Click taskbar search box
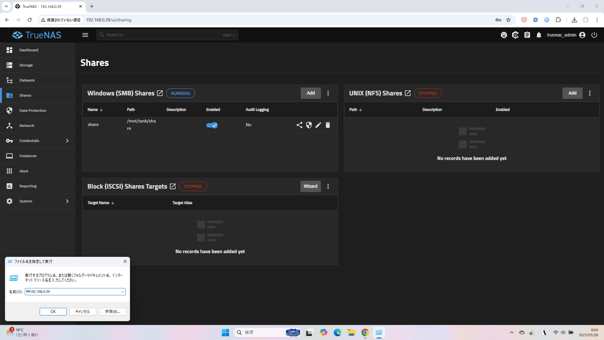Viewport: 604px width, 340px height. point(267,332)
